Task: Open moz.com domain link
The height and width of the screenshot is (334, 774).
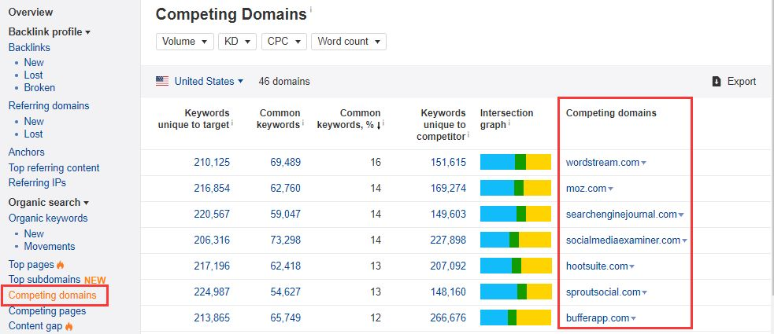Action: pos(586,188)
